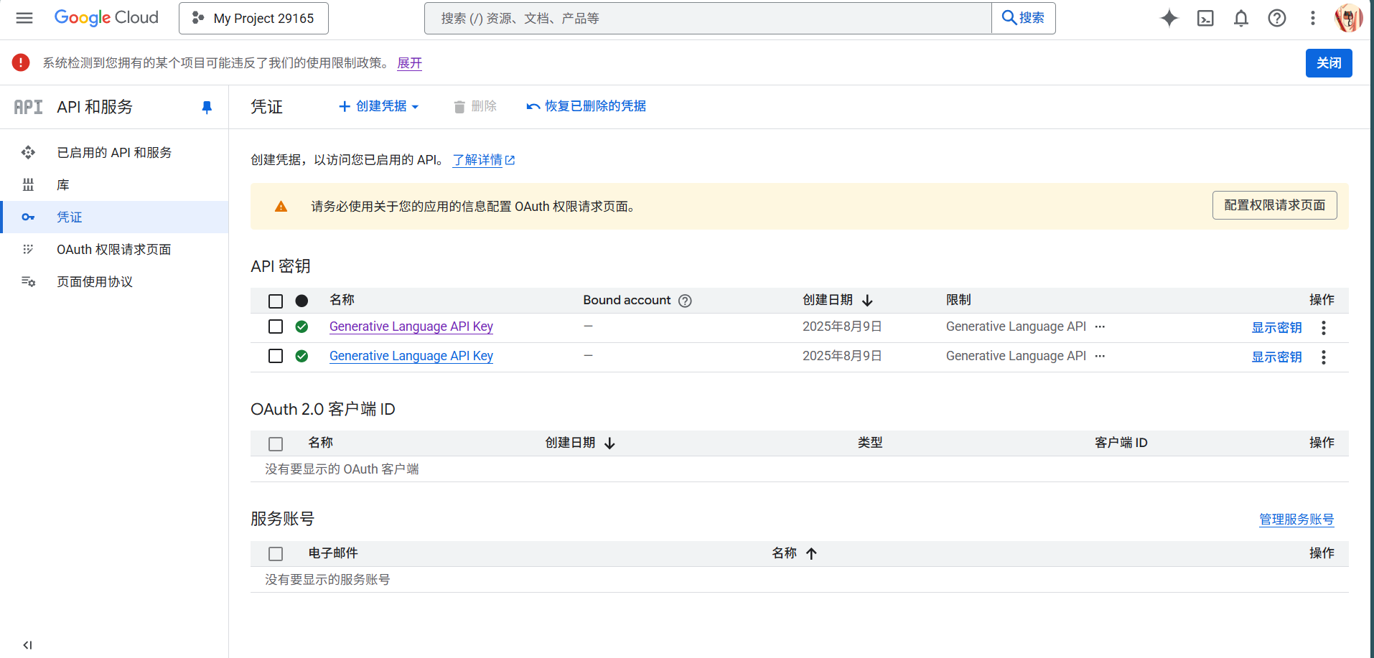Screen dimensions: 1374x658
Task: Open the notifications bell
Action: click(x=1240, y=18)
